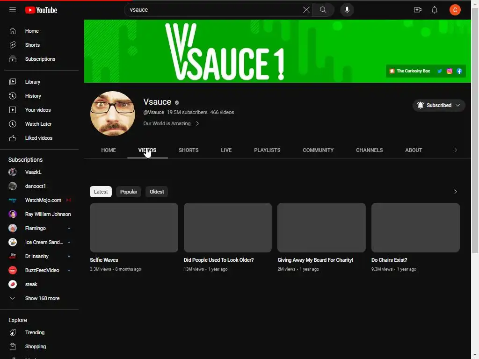Image resolution: width=479 pixels, height=359 pixels.
Task: Switch to the COMMUNITY channel tab
Action: 318,150
